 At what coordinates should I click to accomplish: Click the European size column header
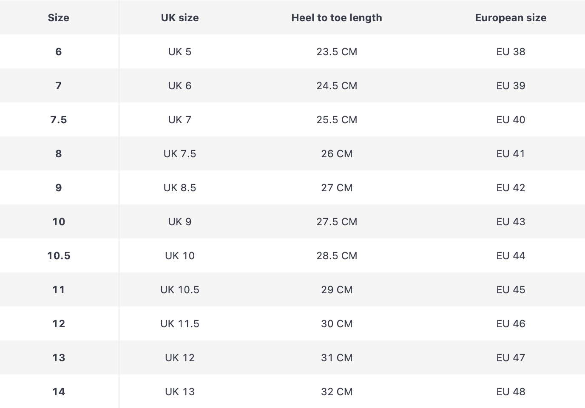coord(511,17)
